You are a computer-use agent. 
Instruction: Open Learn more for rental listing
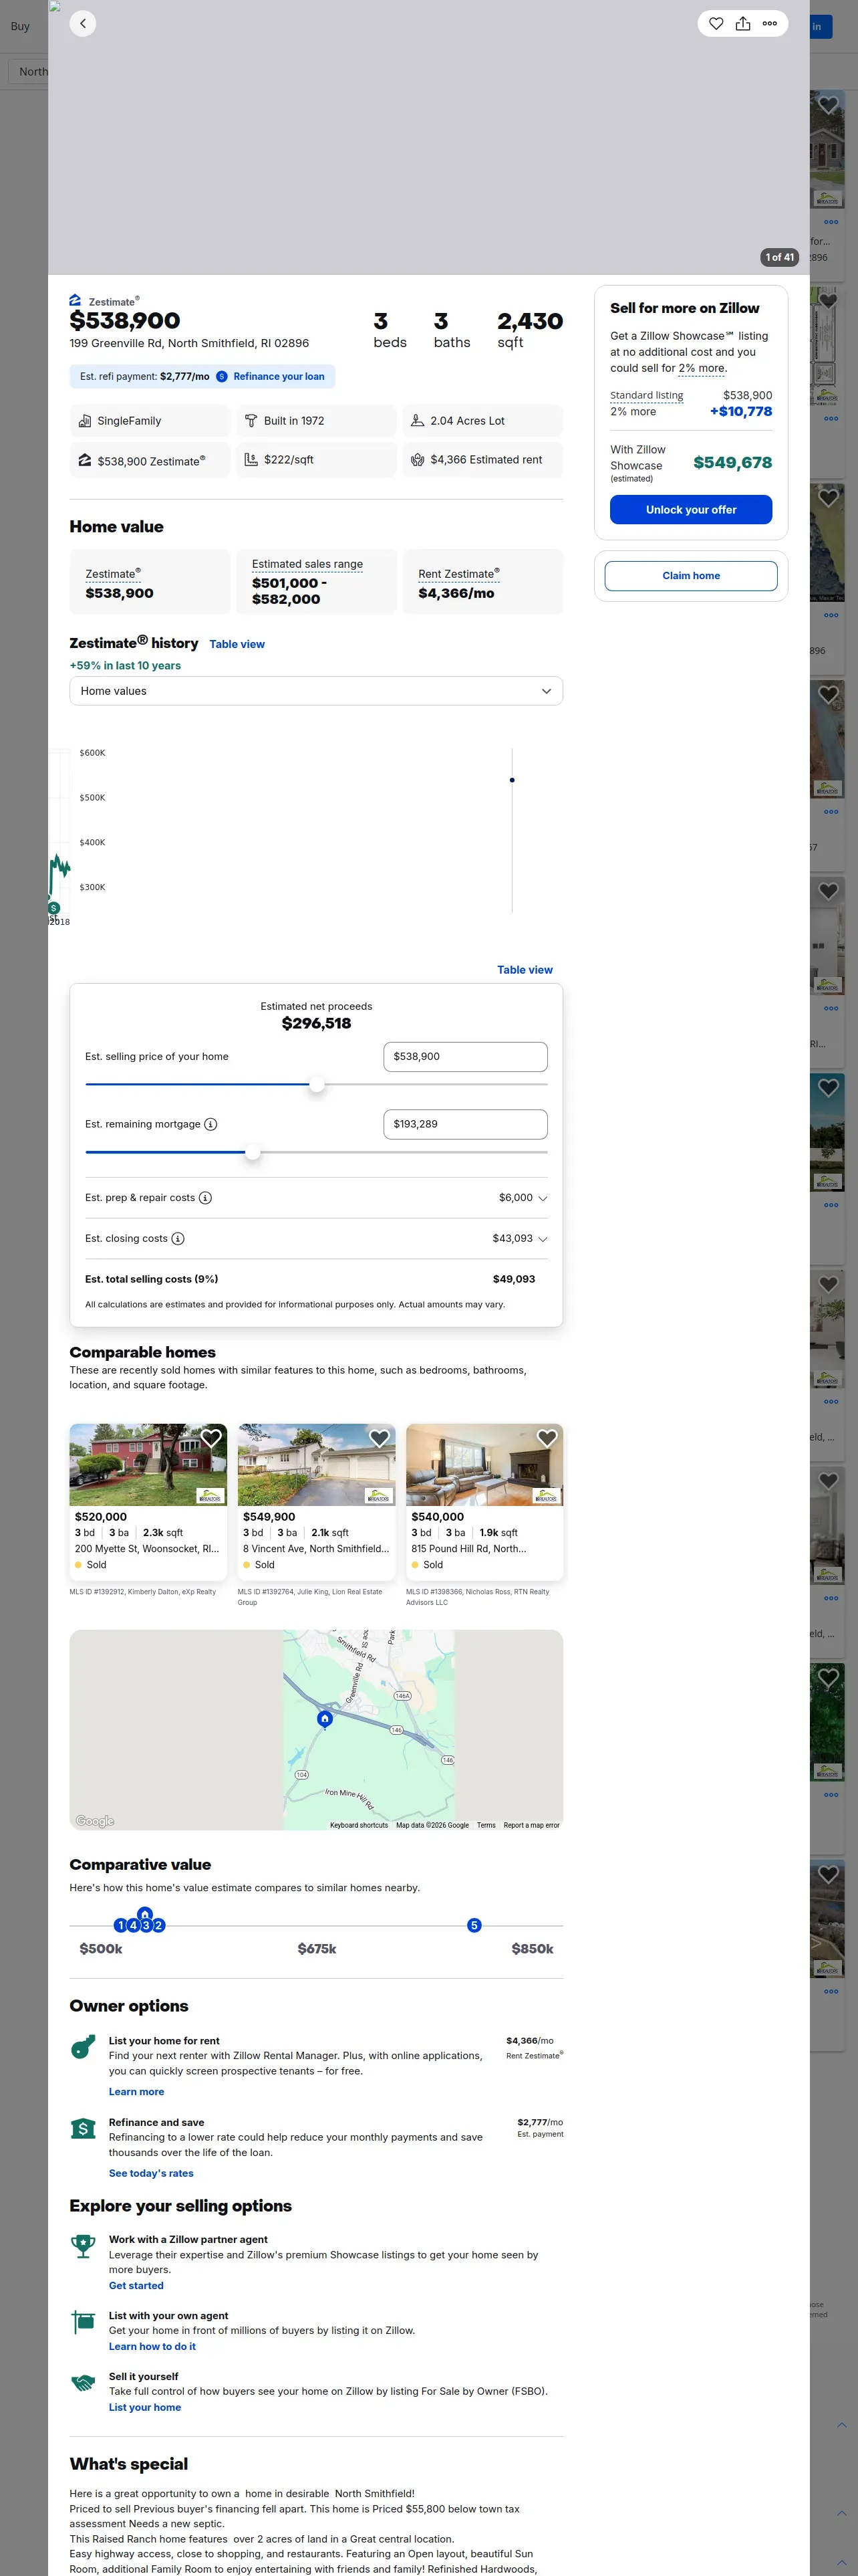[137, 2092]
